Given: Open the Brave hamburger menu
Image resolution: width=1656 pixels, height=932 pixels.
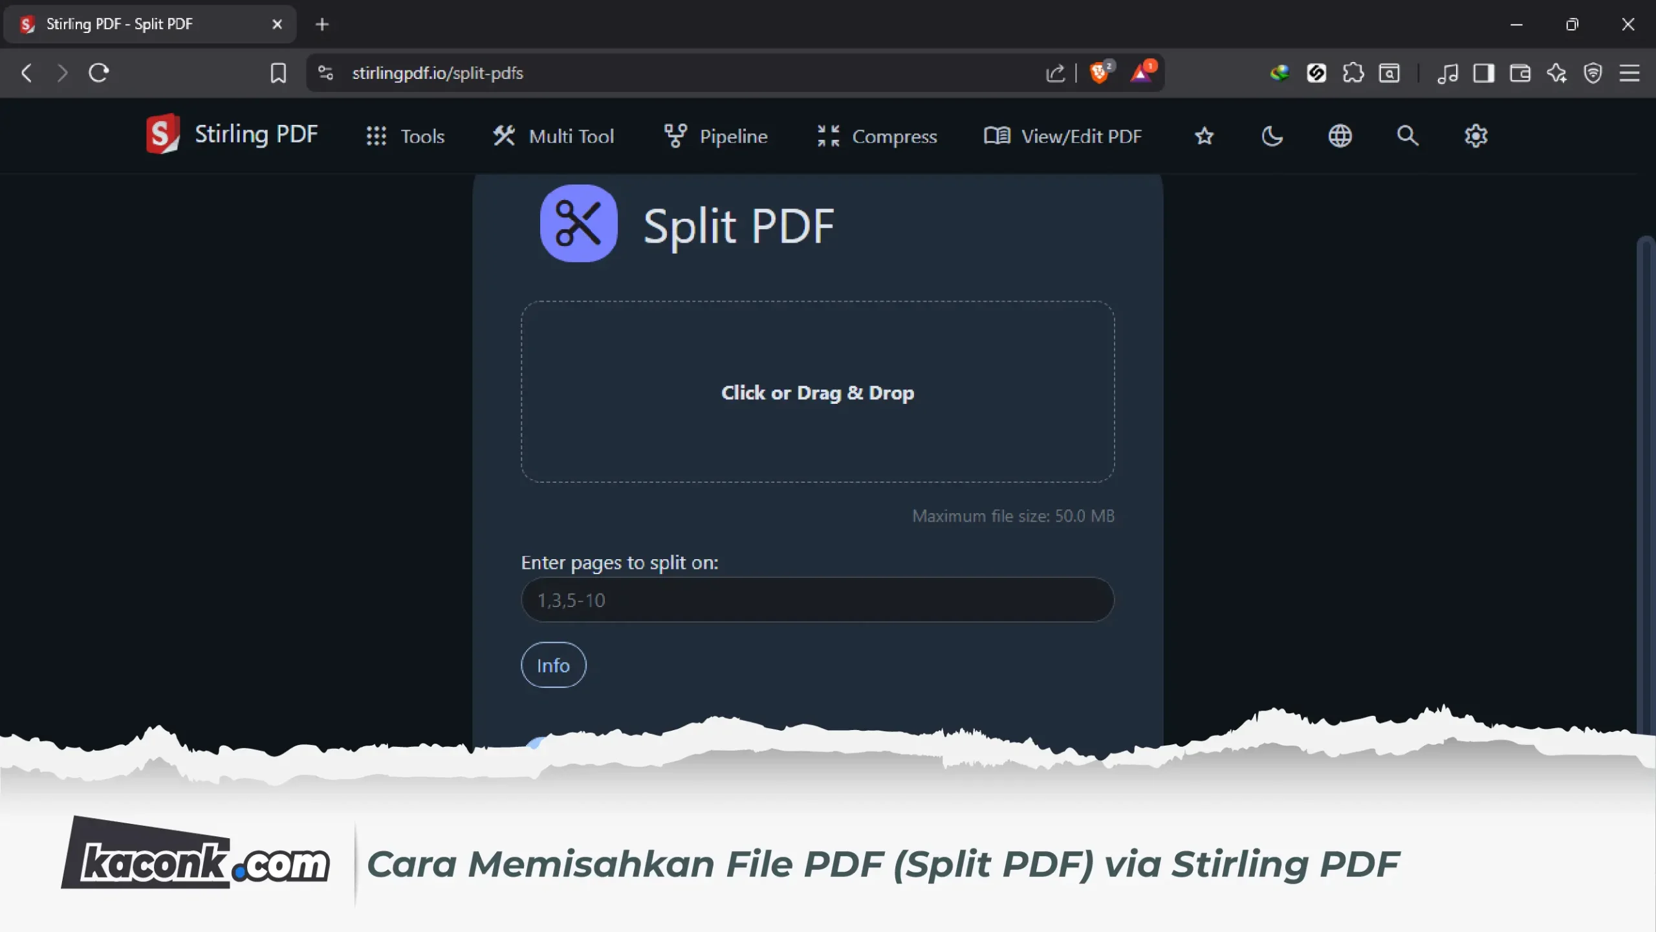Looking at the screenshot, I should click(x=1629, y=72).
